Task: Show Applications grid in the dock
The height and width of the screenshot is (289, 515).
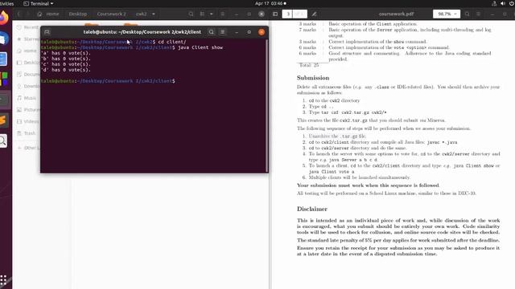Action: [x=3, y=280]
